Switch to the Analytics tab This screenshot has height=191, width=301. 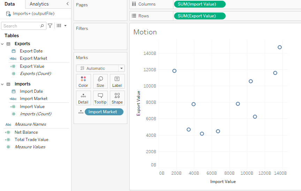coord(39,4)
